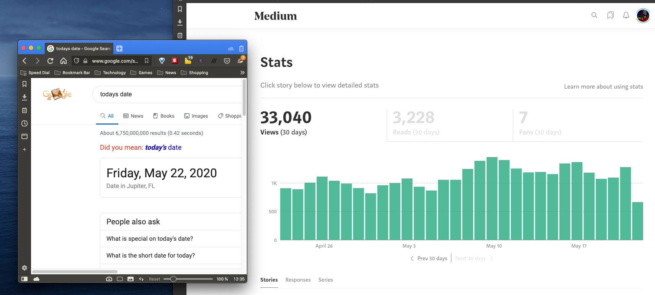Open the Window panel in Vivaldi sidebar
This screenshot has width=655, height=295.
25,136
